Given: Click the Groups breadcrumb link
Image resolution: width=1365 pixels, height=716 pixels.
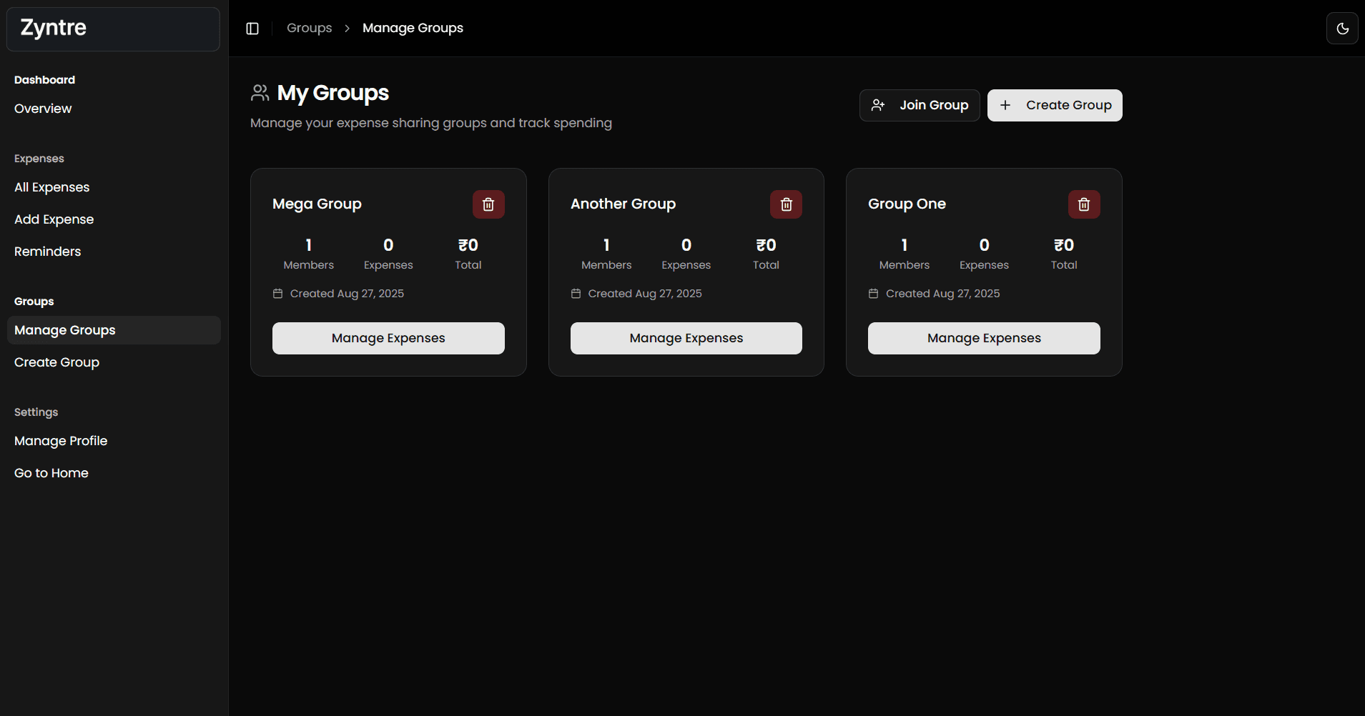Looking at the screenshot, I should click(x=309, y=28).
